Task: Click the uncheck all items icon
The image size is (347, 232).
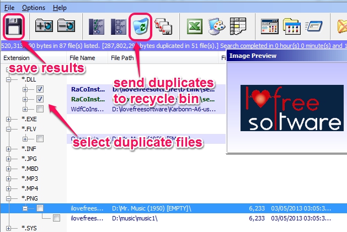Action: tap(119, 26)
